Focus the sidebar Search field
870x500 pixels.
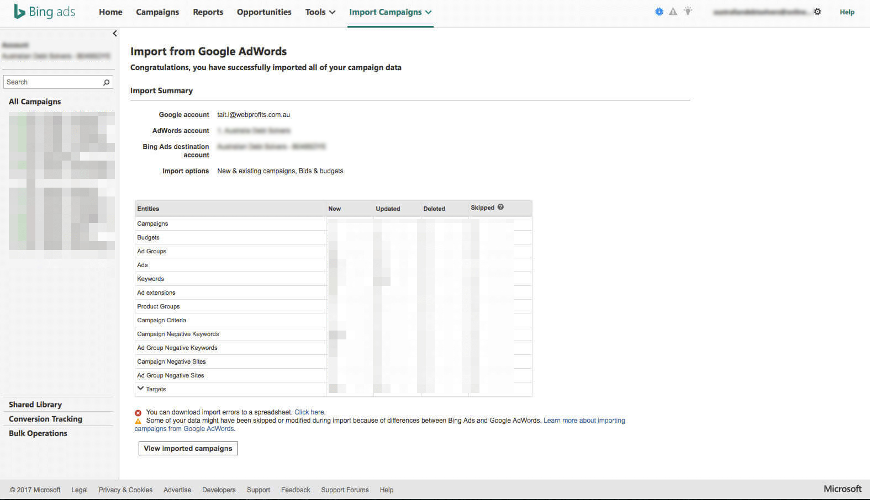58,82
